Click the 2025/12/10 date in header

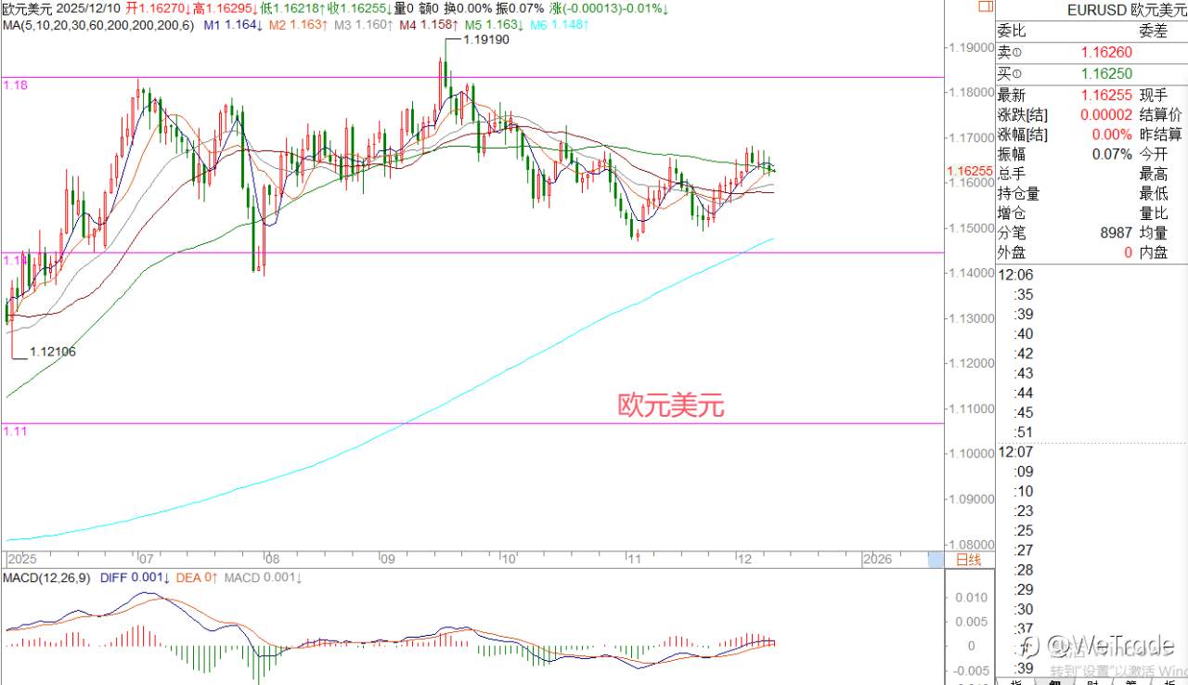(89, 8)
